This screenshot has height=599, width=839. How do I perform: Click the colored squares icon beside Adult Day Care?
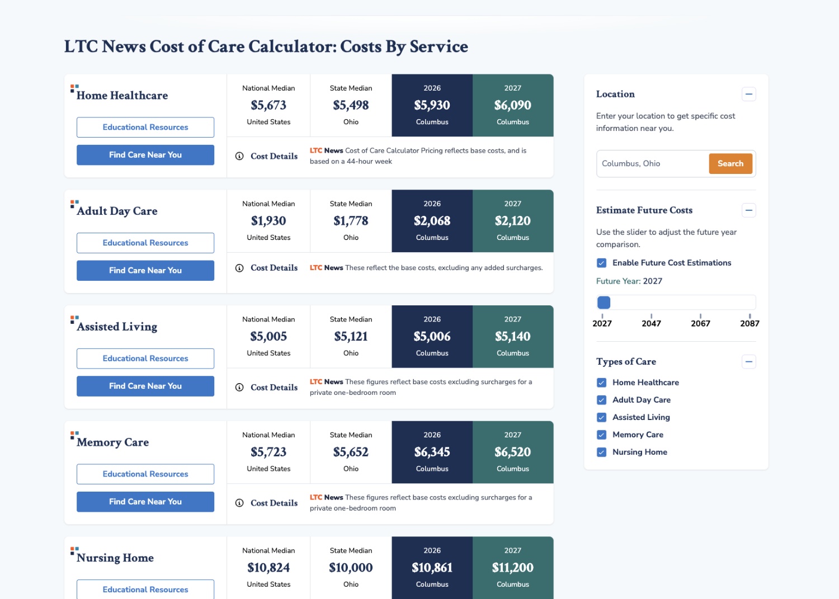[x=74, y=204]
